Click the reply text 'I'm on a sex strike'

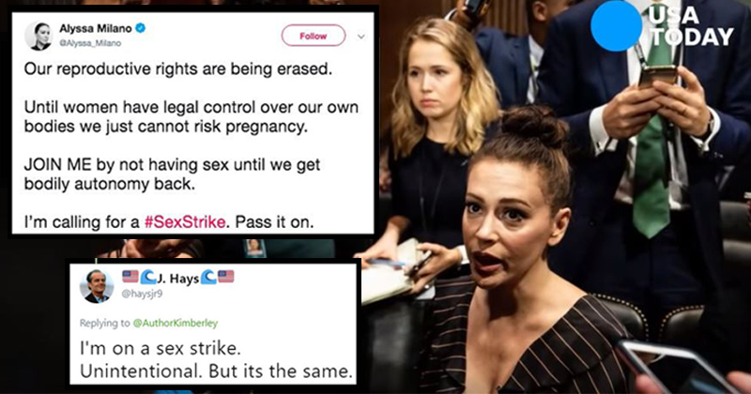pyautogui.click(x=160, y=348)
